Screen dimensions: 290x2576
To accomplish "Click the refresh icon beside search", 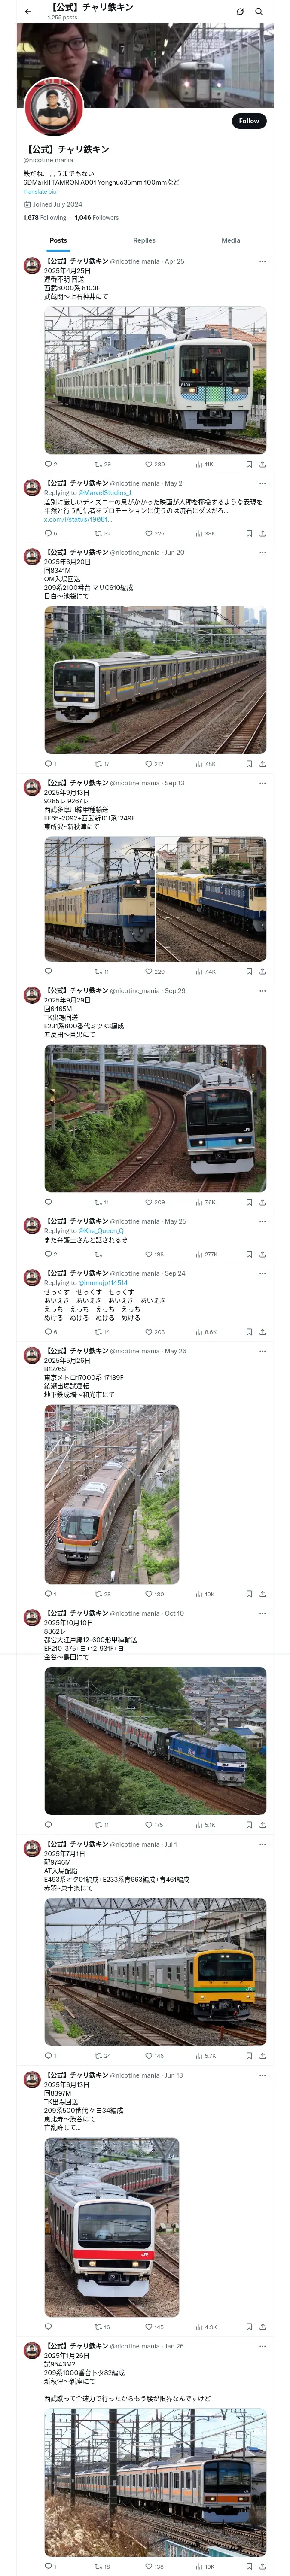I will coord(240,11).
